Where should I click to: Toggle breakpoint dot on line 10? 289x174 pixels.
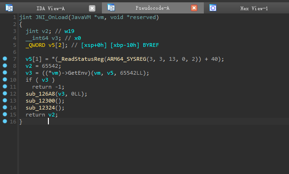click(5, 79)
